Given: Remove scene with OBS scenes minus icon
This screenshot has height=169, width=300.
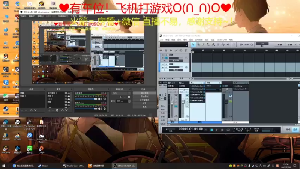Looking at the screenshot, I should (x=26, y=110).
